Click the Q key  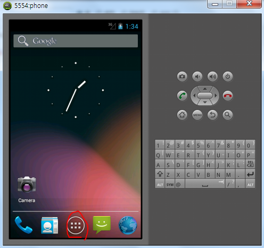[160, 154]
